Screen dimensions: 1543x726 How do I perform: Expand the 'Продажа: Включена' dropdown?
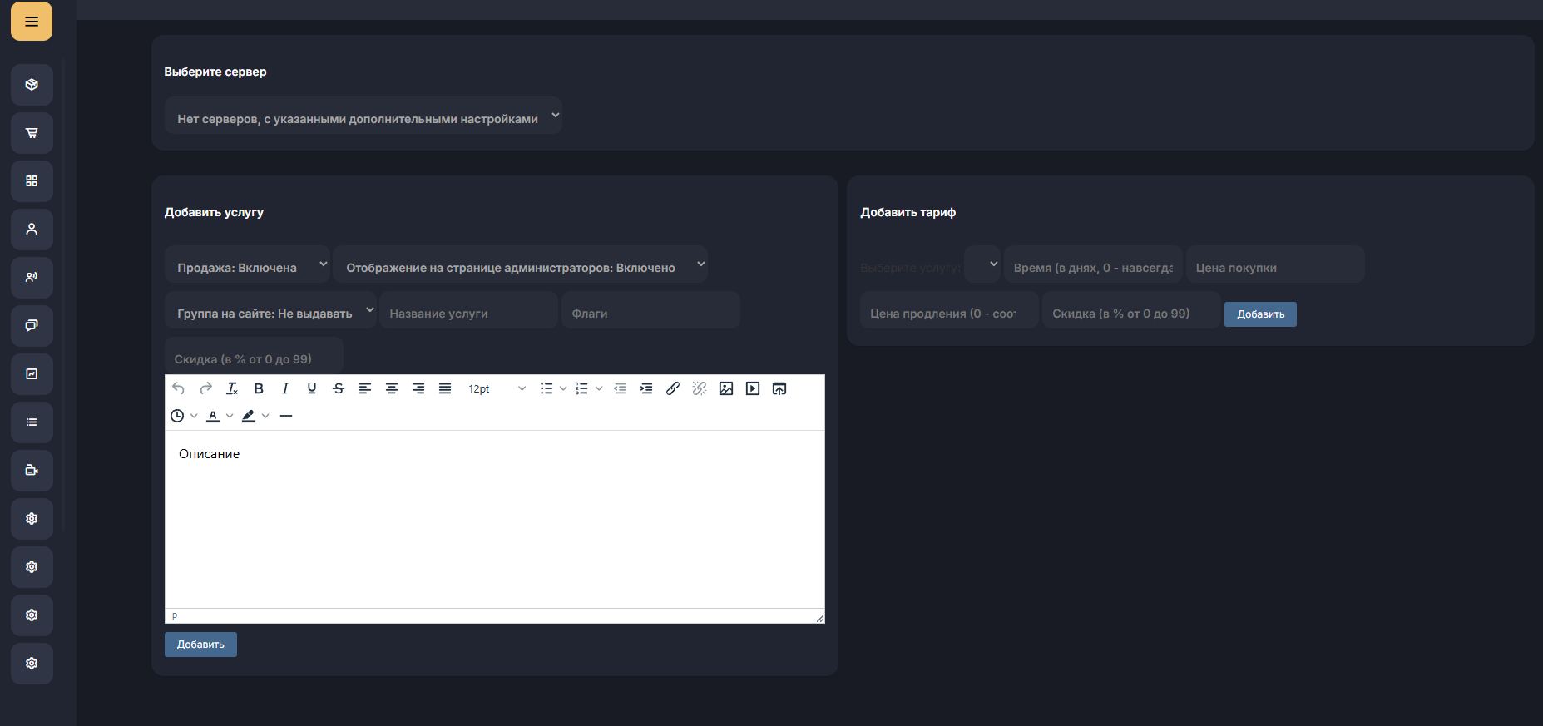click(x=248, y=265)
